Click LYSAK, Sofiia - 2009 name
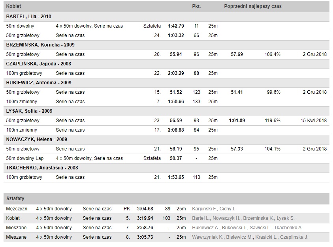 click(x=29, y=111)
